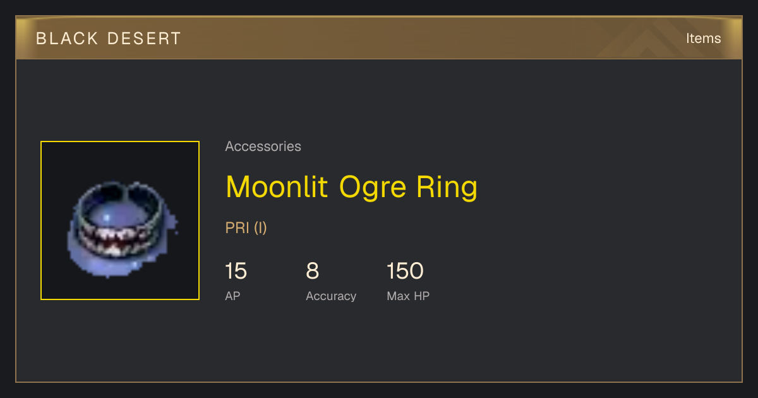The height and width of the screenshot is (398, 758).
Task: Click the ogre teeth on ring image
Action: click(x=117, y=239)
